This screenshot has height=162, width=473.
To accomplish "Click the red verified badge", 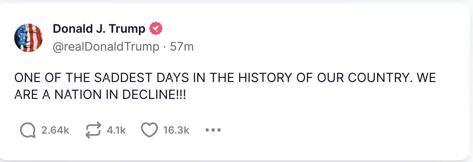I will click(156, 29).
